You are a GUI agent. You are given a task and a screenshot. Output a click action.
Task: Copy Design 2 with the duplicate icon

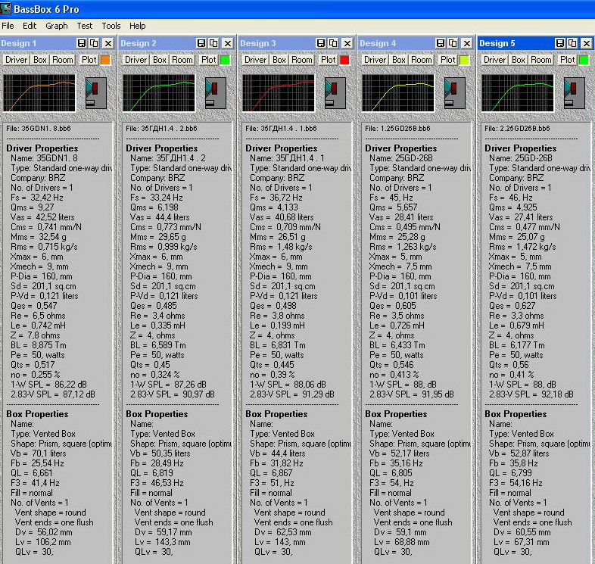pyautogui.click(x=213, y=43)
